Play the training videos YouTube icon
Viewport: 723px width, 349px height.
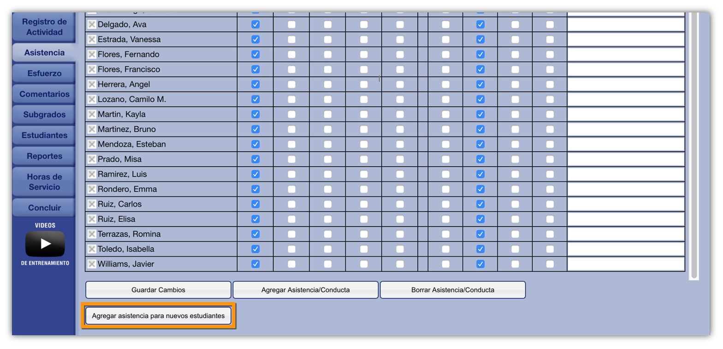coord(45,244)
